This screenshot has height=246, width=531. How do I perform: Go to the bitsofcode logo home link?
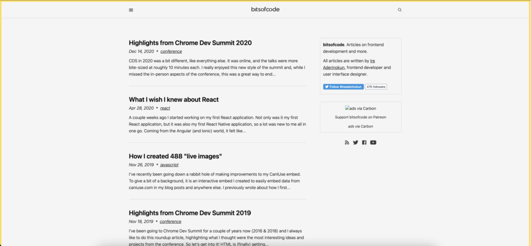[x=266, y=9]
